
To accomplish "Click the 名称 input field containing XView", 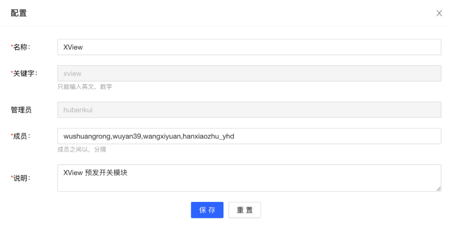I will click(x=249, y=47).
